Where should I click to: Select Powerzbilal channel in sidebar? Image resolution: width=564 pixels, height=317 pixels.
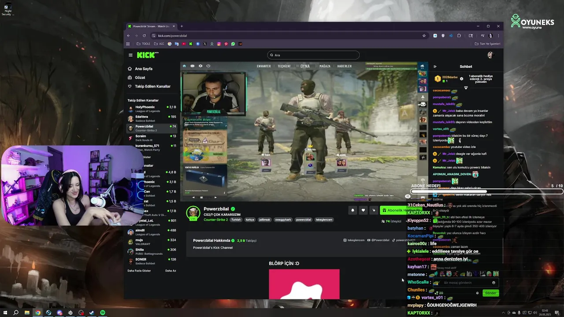[152, 128]
